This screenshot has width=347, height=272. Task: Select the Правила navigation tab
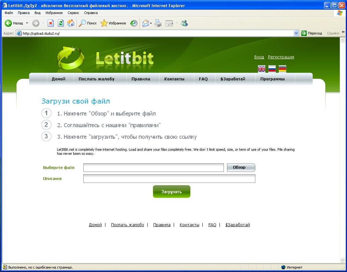141,79
